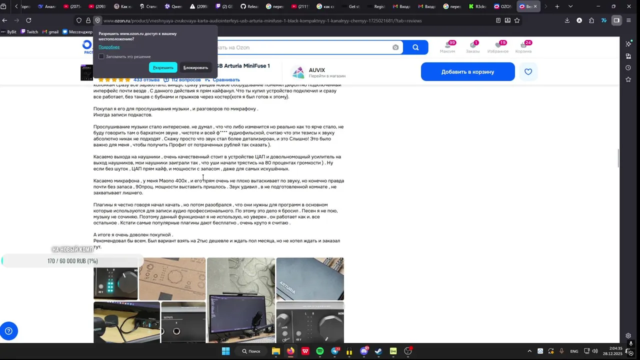Switch to the Get st tab
The height and width of the screenshot is (360, 640).
pyautogui.click(x=350, y=6)
